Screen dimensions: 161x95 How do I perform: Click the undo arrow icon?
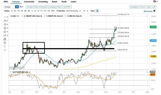click(x=5, y=47)
